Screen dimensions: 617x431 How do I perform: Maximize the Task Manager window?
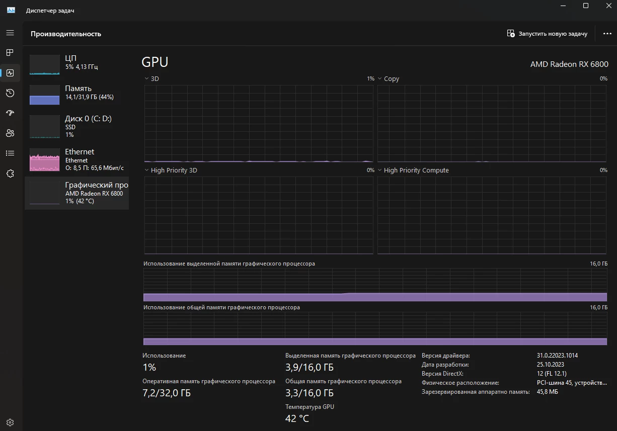click(x=586, y=6)
